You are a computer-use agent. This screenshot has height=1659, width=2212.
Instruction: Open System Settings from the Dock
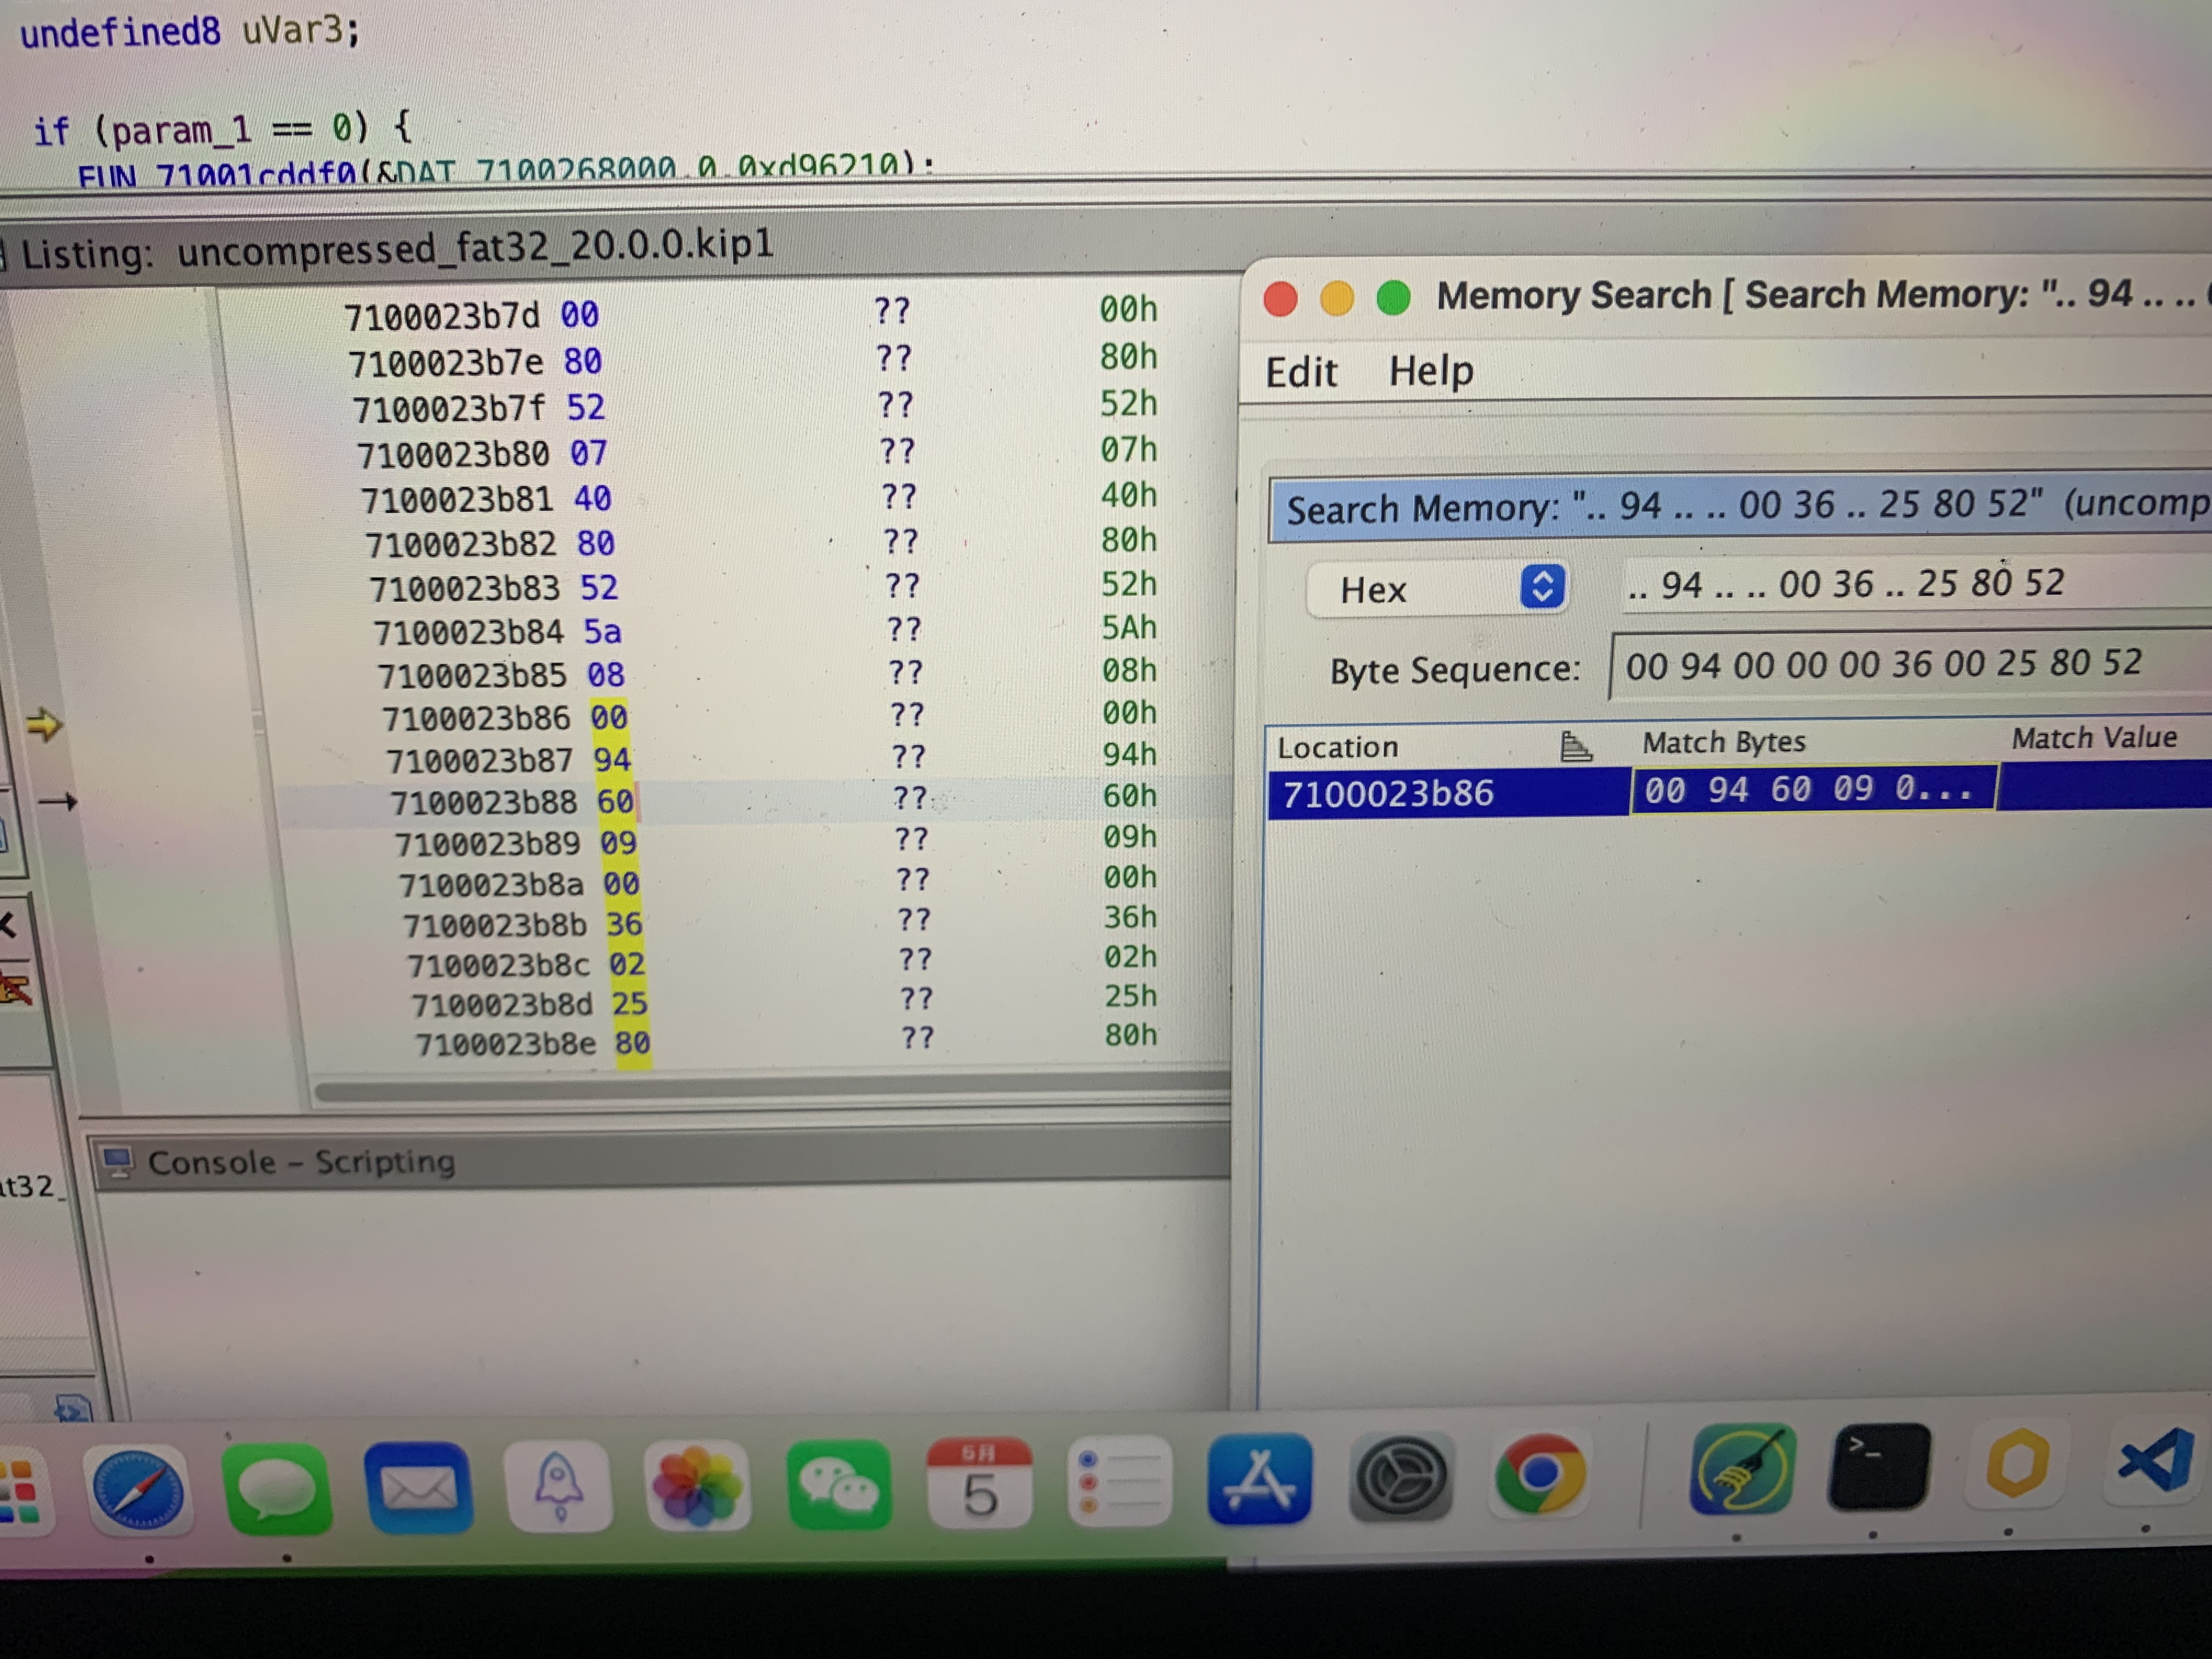point(1401,1476)
